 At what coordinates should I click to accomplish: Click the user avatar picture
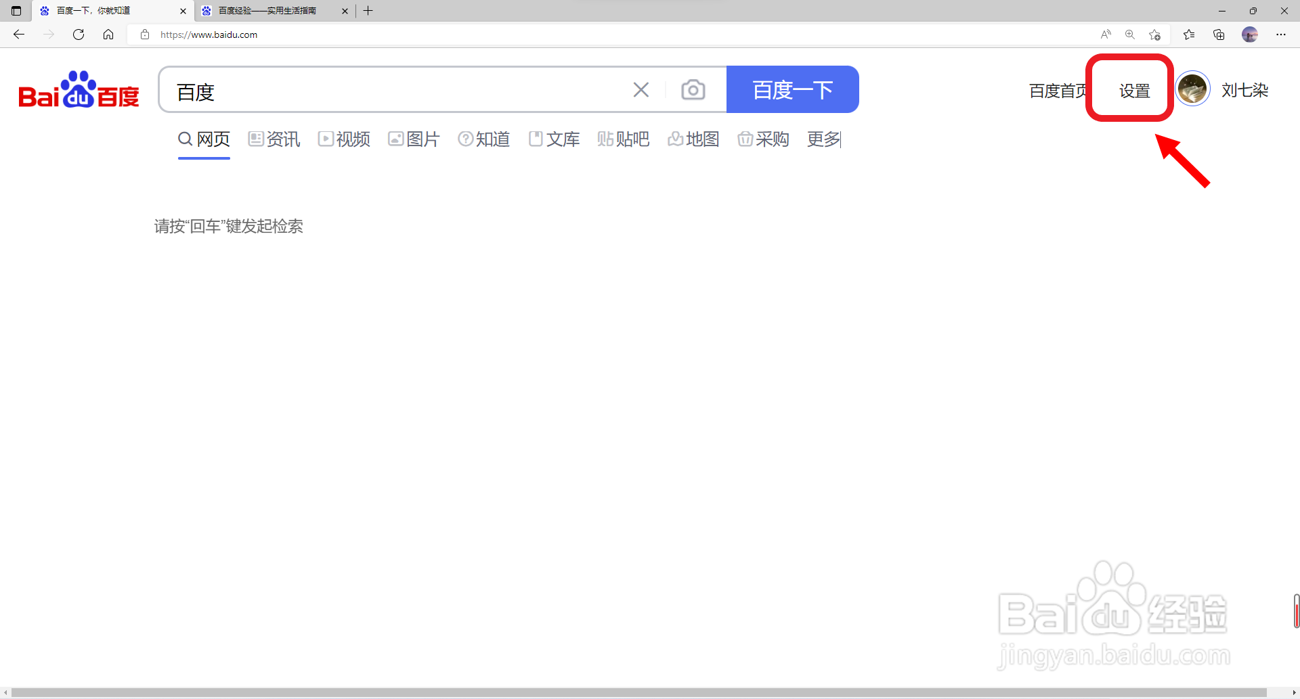coord(1192,89)
